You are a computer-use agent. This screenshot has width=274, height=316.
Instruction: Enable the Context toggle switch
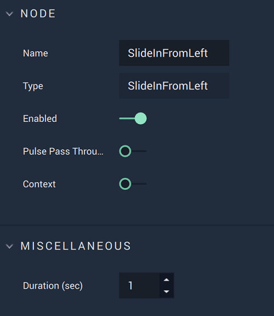pos(133,184)
